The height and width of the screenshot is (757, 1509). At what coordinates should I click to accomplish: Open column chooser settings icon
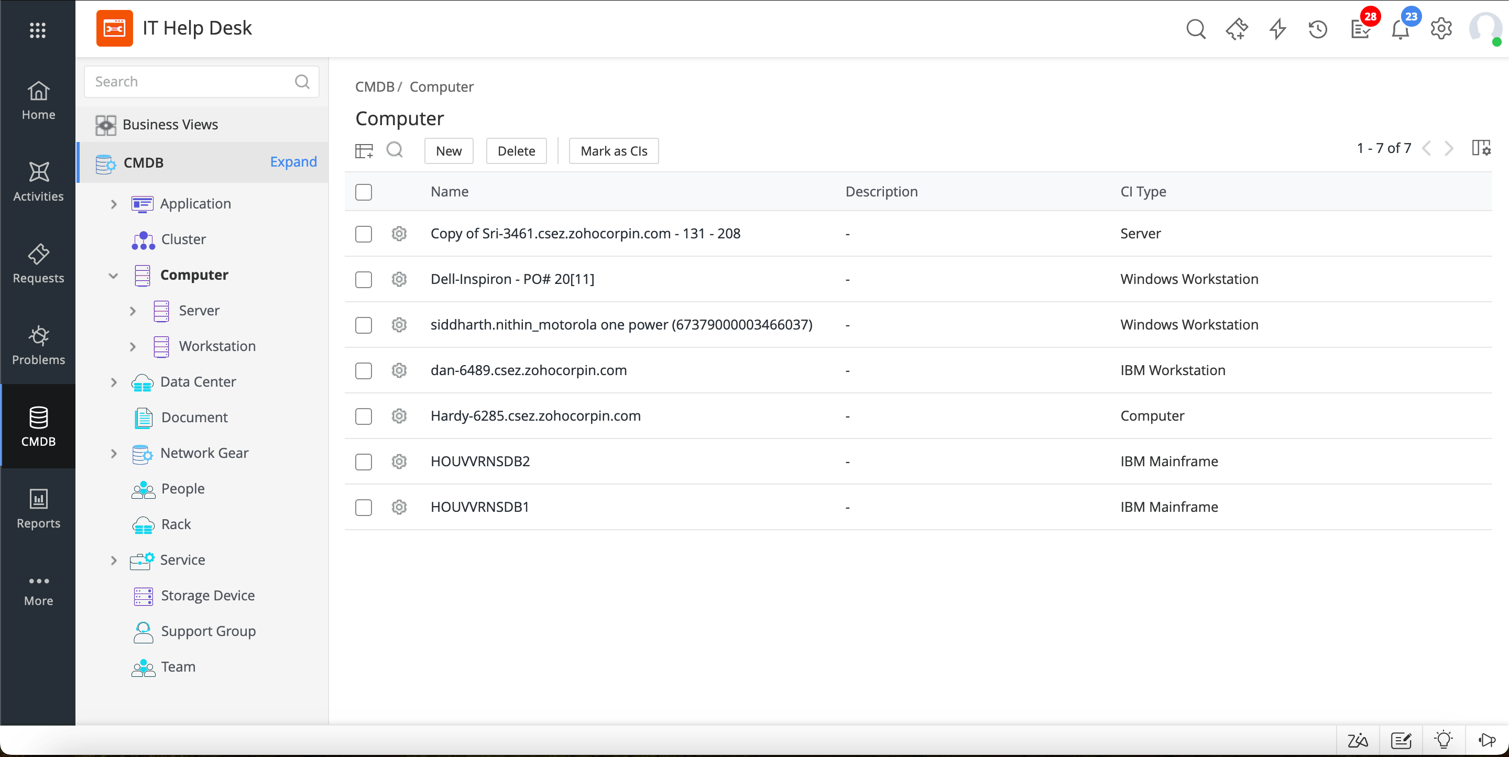click(1481, 148)
